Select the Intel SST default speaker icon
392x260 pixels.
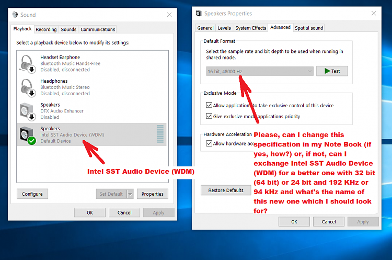click(27, 135)
